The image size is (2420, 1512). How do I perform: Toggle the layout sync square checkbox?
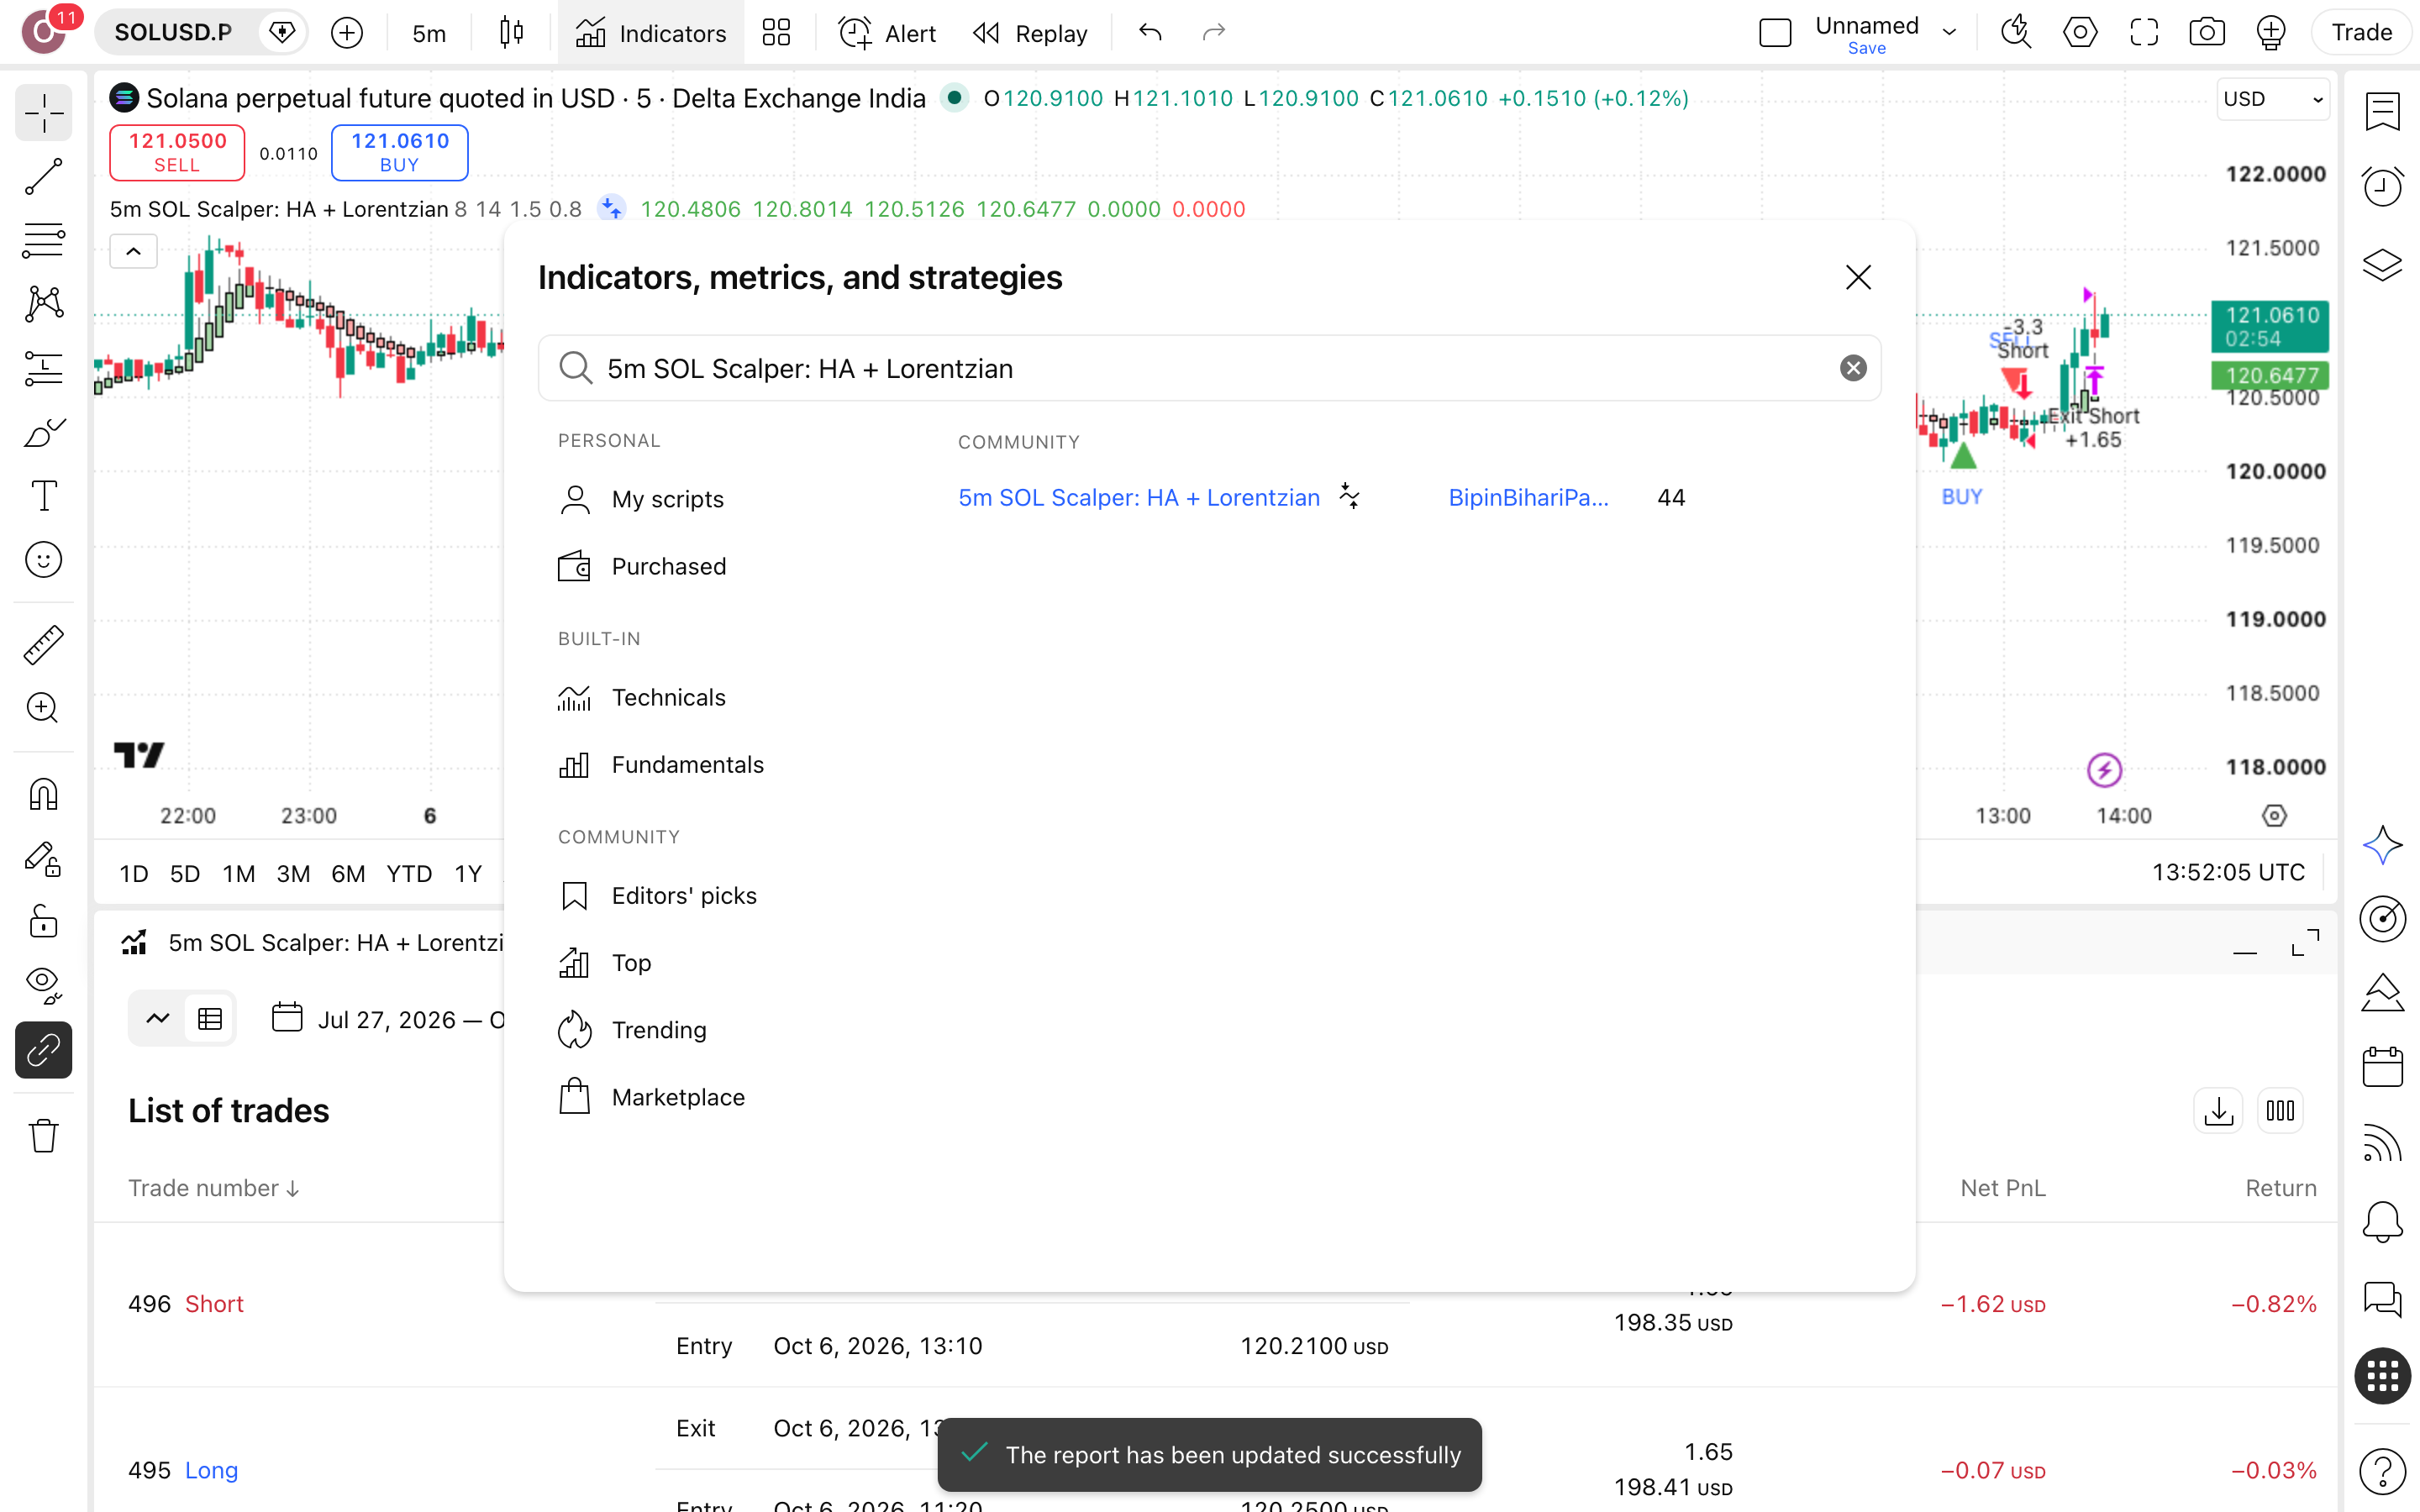(x=1775, y=33)
